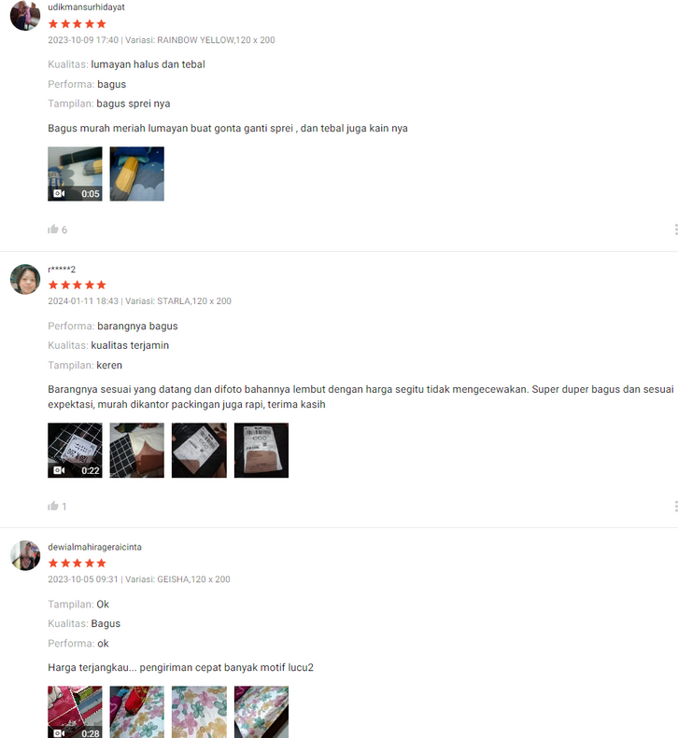Screen dimensions: 678x738
Task: Click dewialmahirageraicinta's profile avatar
Action: [x=25, y=555]
